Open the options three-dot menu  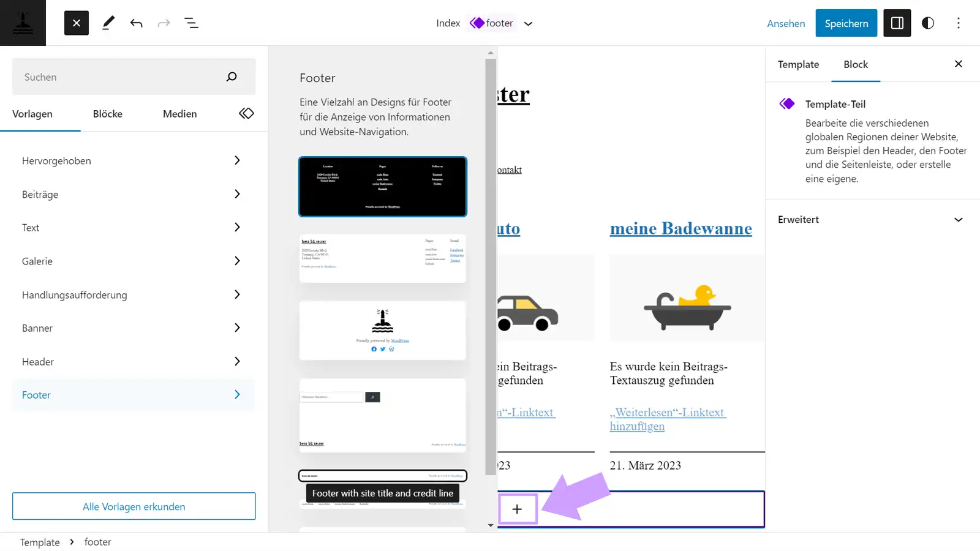point(959,23)
